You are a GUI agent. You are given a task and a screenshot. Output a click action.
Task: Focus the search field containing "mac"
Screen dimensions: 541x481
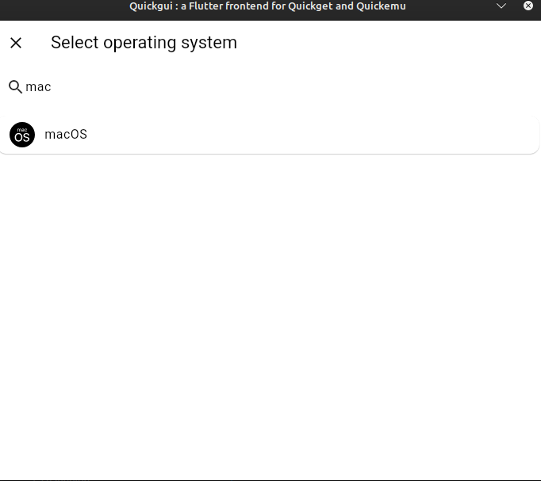(x=238, y=86)
